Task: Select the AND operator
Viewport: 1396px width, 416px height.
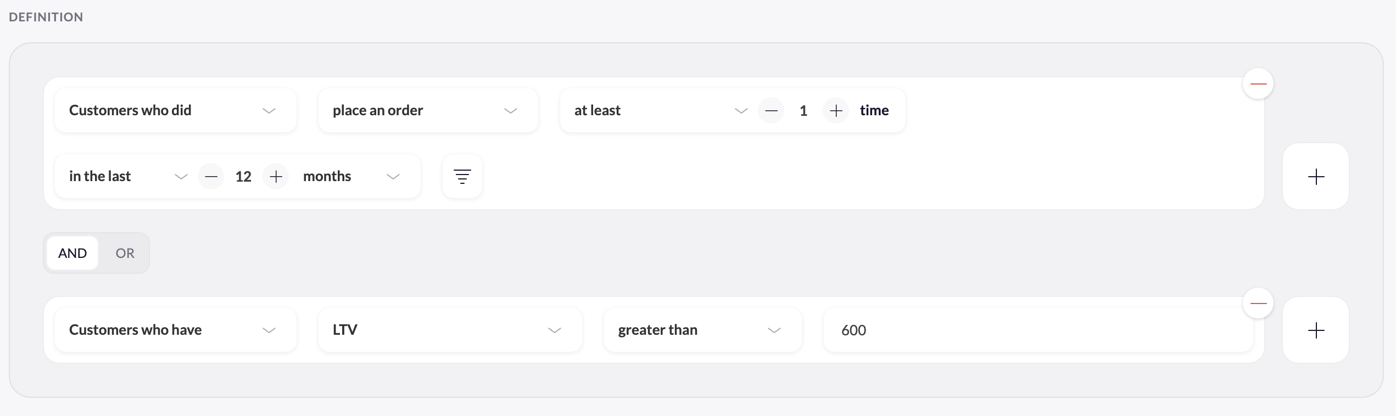Action: pyautogui.click(x=72, y=253)
